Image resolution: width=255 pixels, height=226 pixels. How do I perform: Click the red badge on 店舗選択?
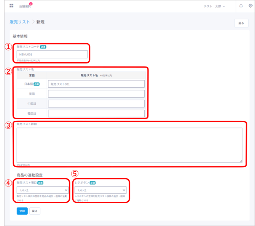(30, 4)
